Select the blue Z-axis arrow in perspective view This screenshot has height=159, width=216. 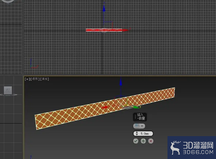tap(121, 83)
